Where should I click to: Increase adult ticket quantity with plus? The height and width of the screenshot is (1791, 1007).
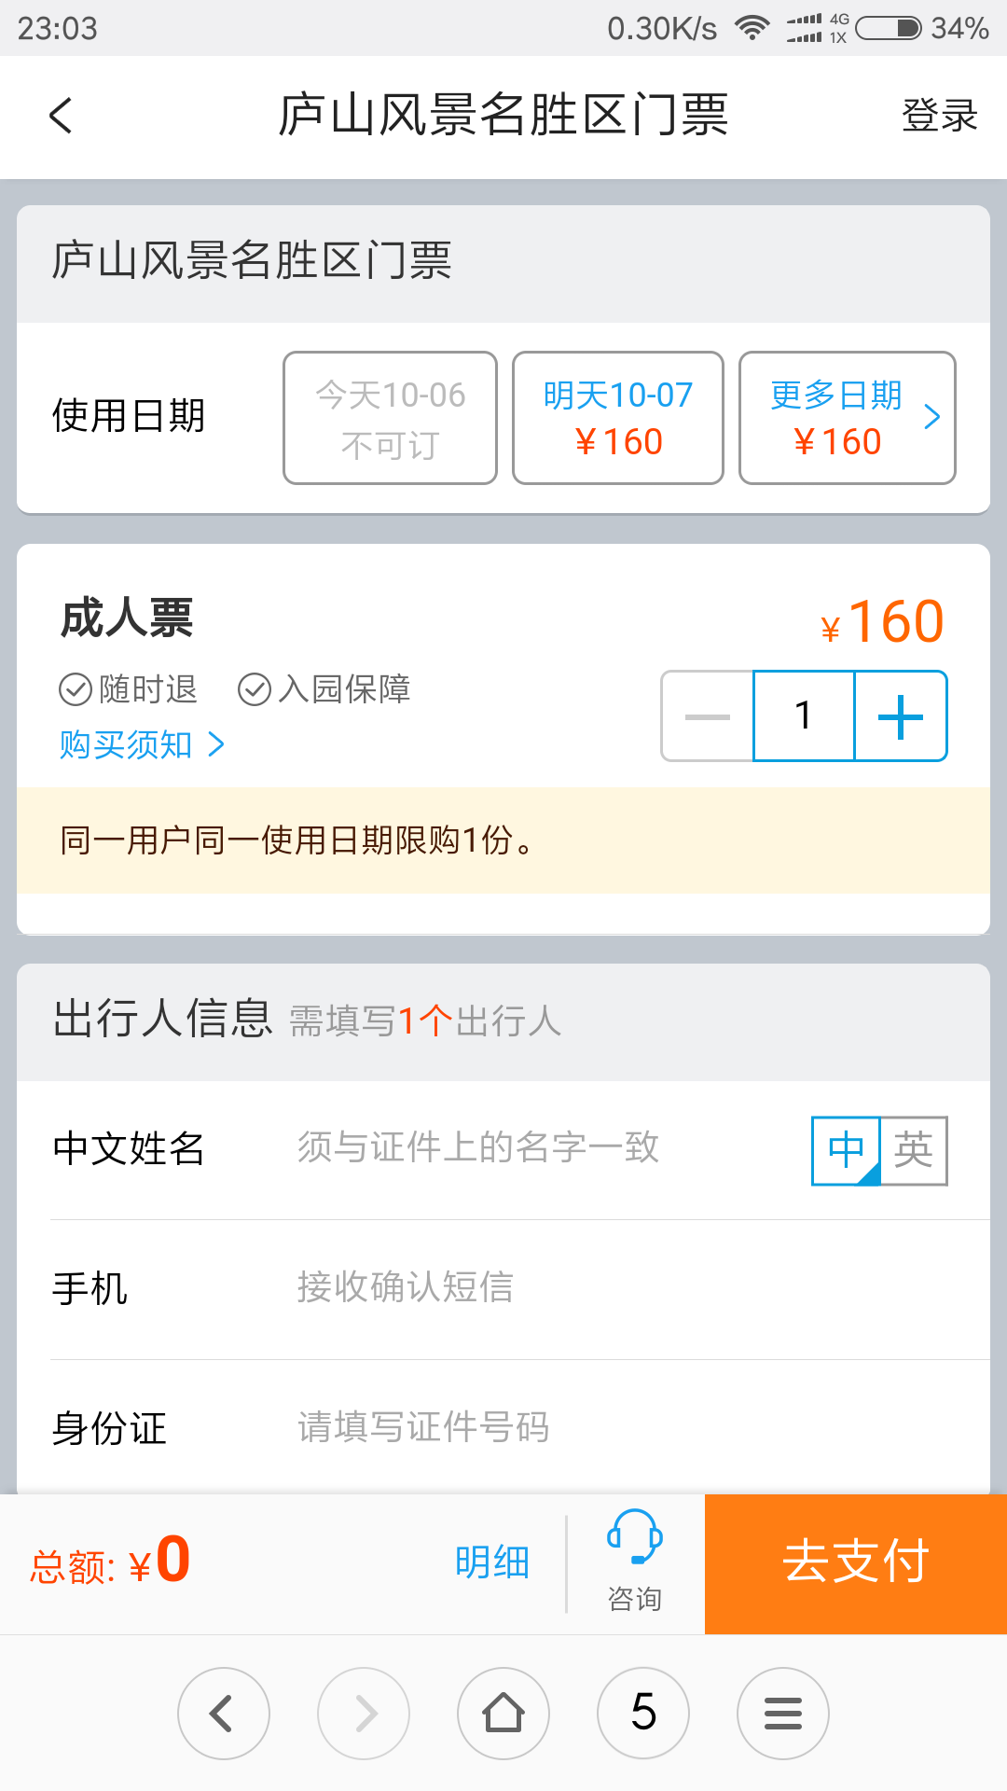pos(901,716)
